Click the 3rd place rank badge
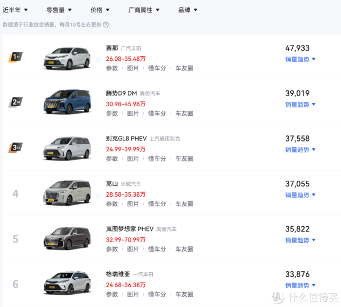341x307 pixels. (x=16, y=148)
